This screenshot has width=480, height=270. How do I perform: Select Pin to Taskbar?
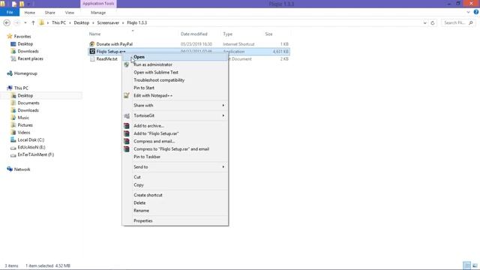tap(175, 157)
